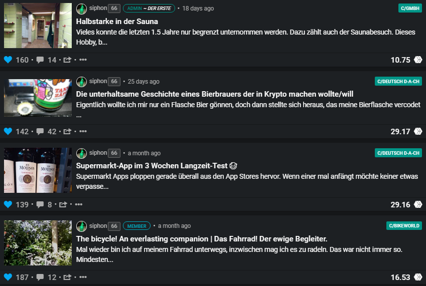Open The bicycle! An everlasting companion post

[202, 239]
